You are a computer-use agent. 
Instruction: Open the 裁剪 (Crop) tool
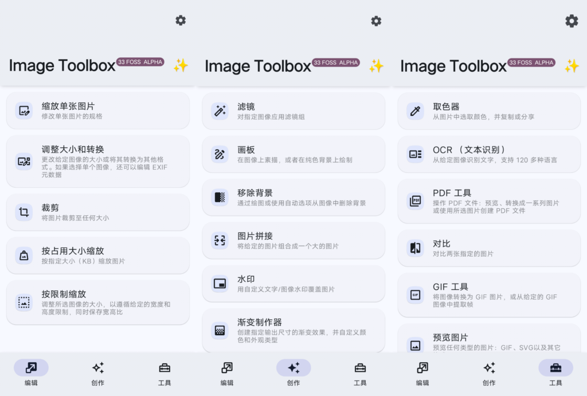coord(97,212)
